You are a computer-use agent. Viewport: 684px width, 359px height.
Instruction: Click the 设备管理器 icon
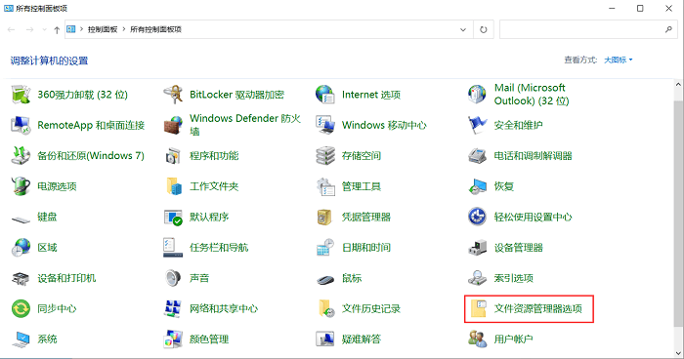click(477, 248)
